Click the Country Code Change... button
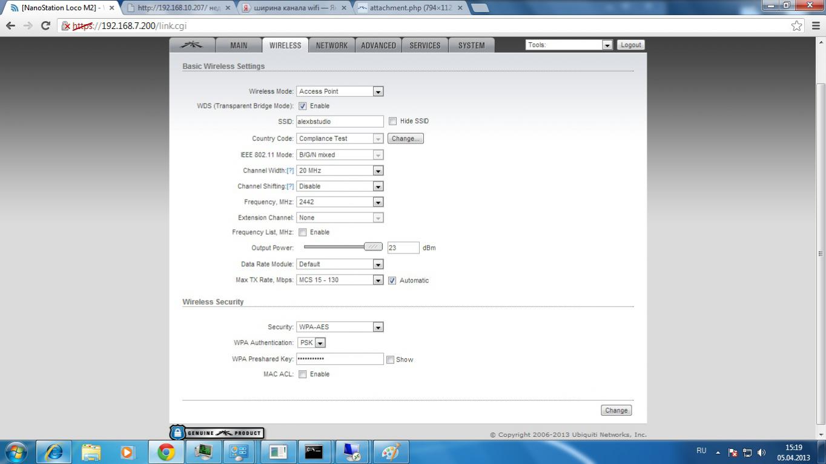Image resolution: width=826 pixels, height=464 pixels. 405,139
